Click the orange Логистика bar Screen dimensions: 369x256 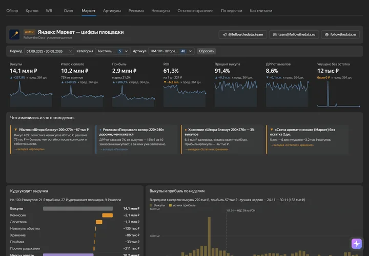point(99,222)
